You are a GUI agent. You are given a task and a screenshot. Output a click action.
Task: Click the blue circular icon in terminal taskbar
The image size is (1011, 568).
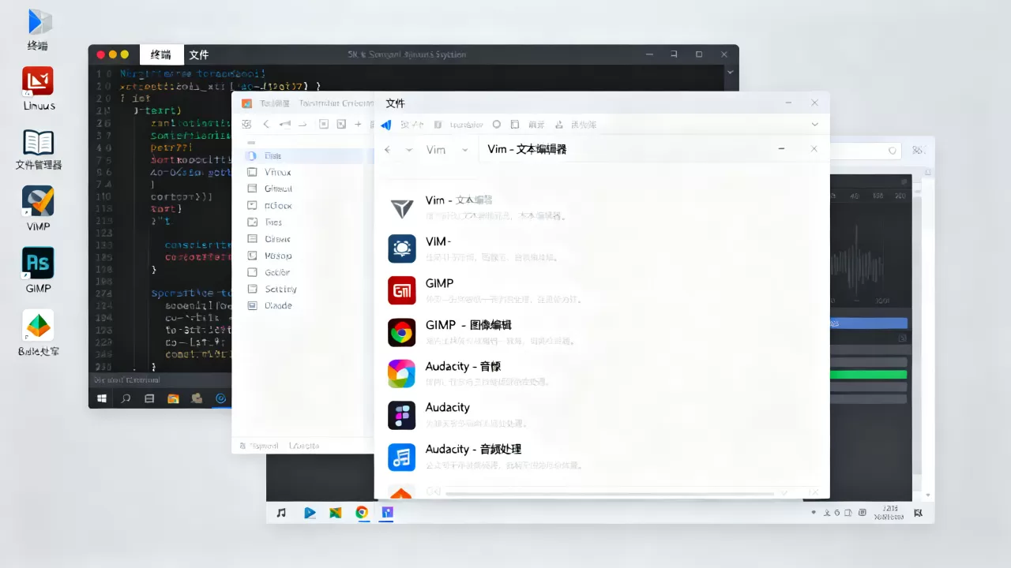click(x=221, y=399)
